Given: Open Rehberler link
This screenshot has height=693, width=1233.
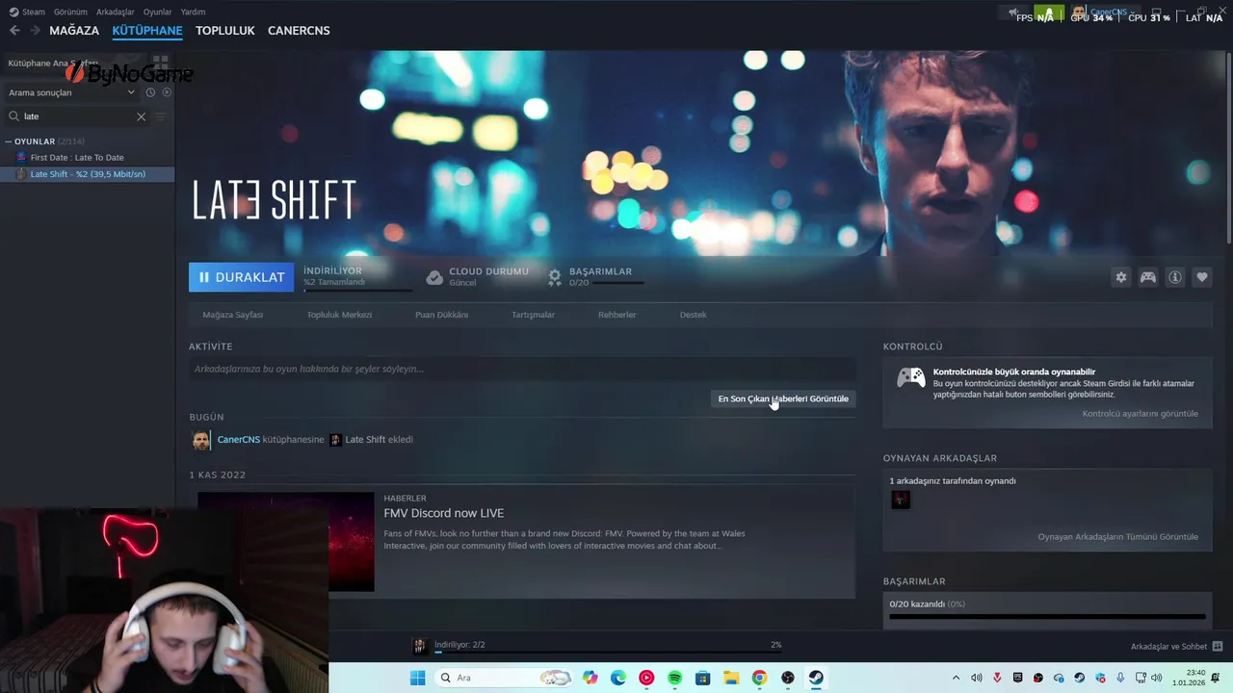Looking at the screenshot, I should (x=617, y=315).
